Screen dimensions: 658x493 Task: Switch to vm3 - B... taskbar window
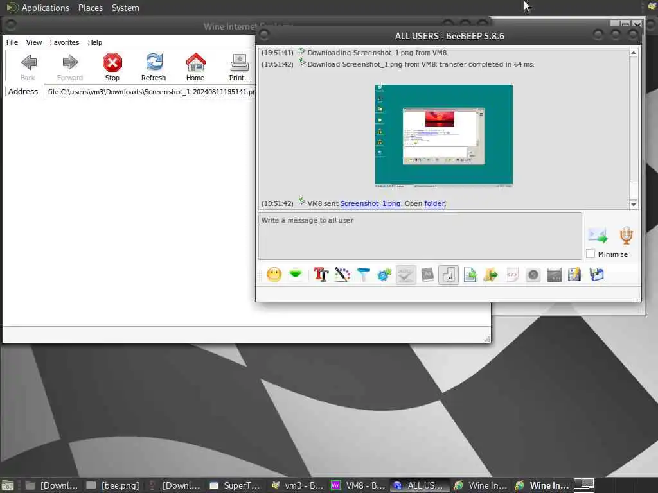pyautogui.click(x=297, y=485)
